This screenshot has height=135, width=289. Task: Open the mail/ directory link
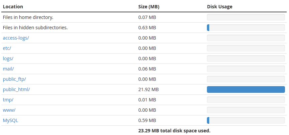pyautogui.click(x=8, y=69)
